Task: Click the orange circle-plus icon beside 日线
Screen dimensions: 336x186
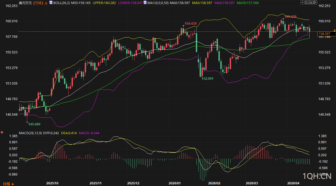Action: point(46,3)
